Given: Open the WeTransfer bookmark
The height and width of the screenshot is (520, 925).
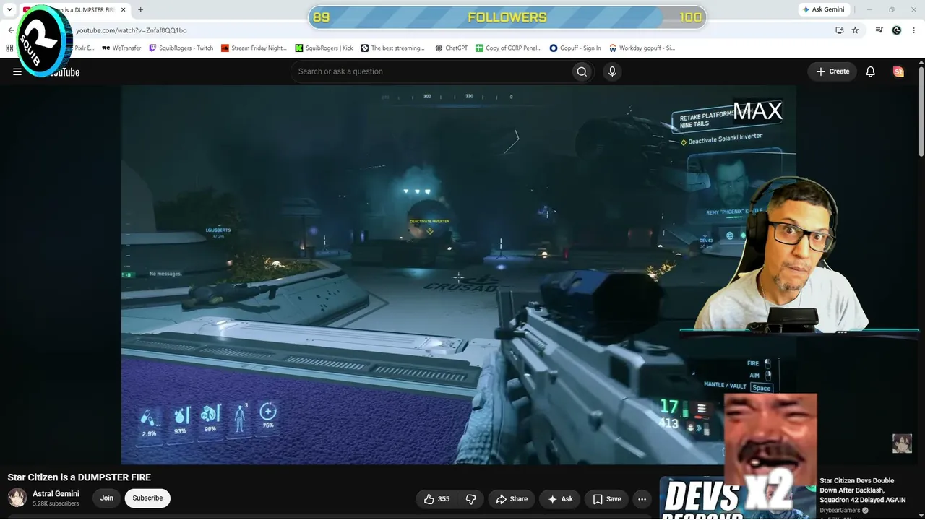Looking at the screenshot, I should click(x=121, y=48).
